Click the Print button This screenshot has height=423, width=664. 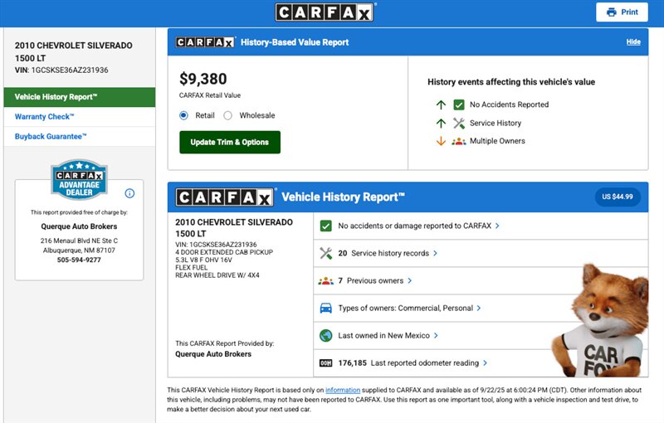point(622,12)
